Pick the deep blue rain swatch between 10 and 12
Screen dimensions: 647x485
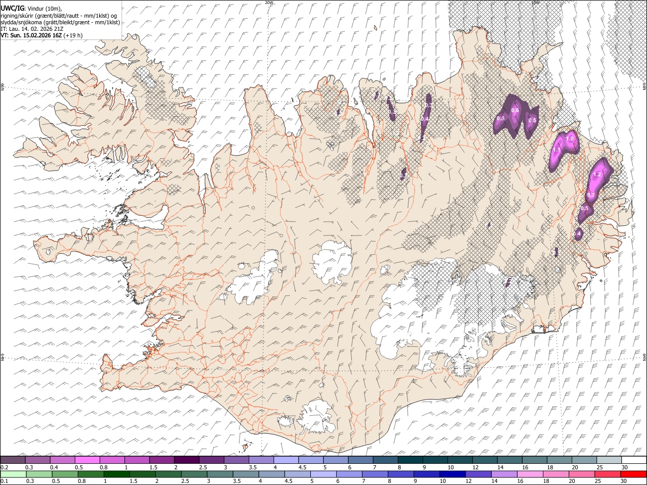tap(452, 474)
